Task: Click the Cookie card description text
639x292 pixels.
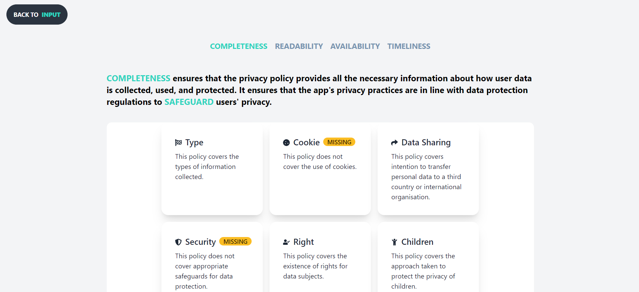Action: 320,162
